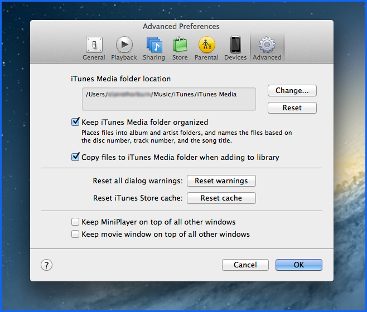Confirm preferences with OK
Image resolution: width=367 pixels, height=312 pixels.
click(x=299, y=265)
